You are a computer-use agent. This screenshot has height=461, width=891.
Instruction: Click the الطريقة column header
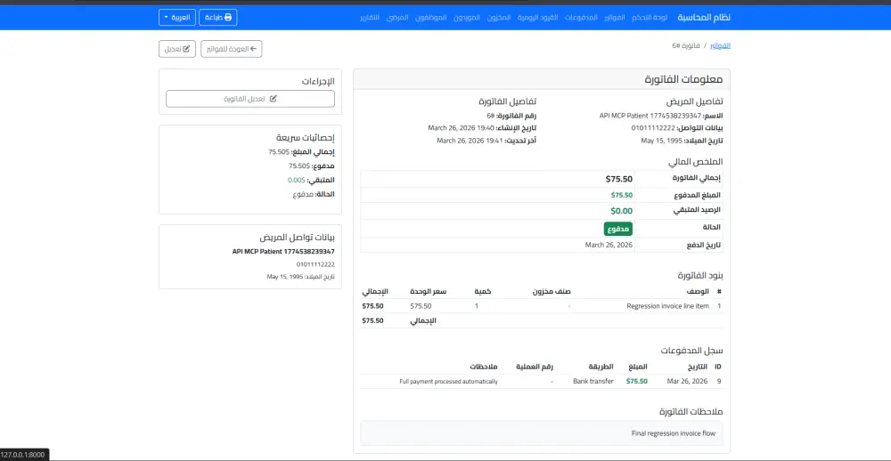[603, 366]
